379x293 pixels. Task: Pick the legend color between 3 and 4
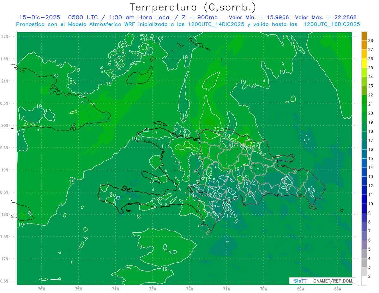pyautogui.click(x=364, y=263)
